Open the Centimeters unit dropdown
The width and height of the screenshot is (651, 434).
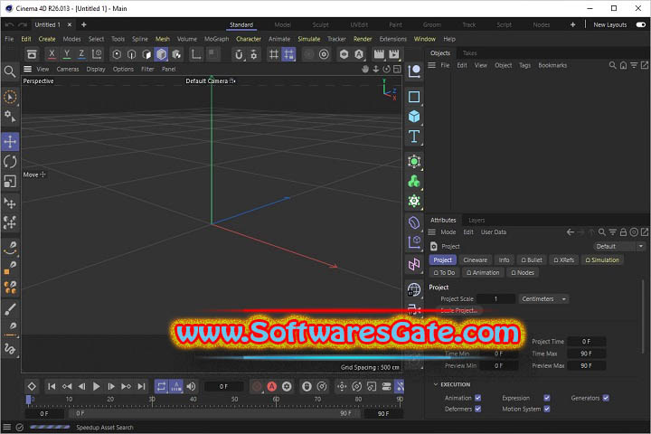coord(543,299)
